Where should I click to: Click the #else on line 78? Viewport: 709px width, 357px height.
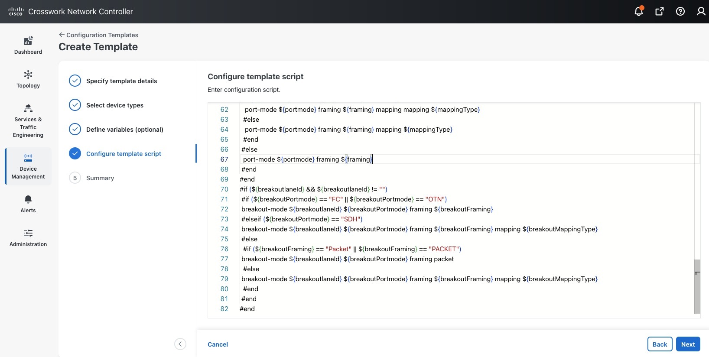pos(251,269)
